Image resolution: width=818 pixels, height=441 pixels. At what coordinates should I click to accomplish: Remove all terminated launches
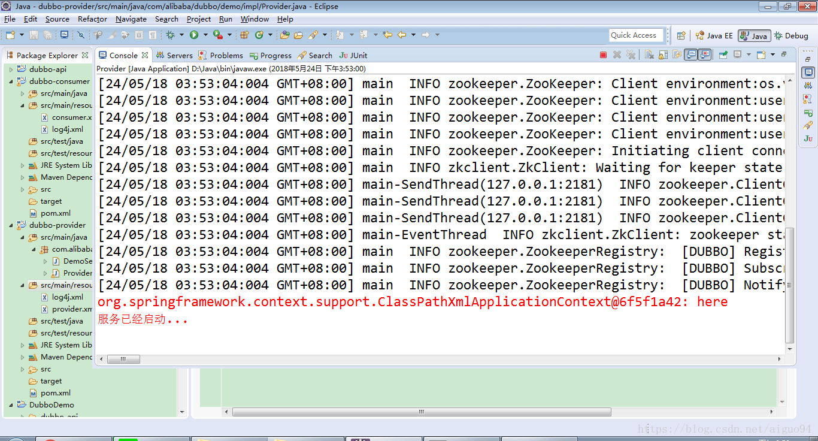pyautogui.click(x=631, y=55)
